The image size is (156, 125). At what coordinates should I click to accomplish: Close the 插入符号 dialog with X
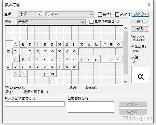click(x=149, y=5)
